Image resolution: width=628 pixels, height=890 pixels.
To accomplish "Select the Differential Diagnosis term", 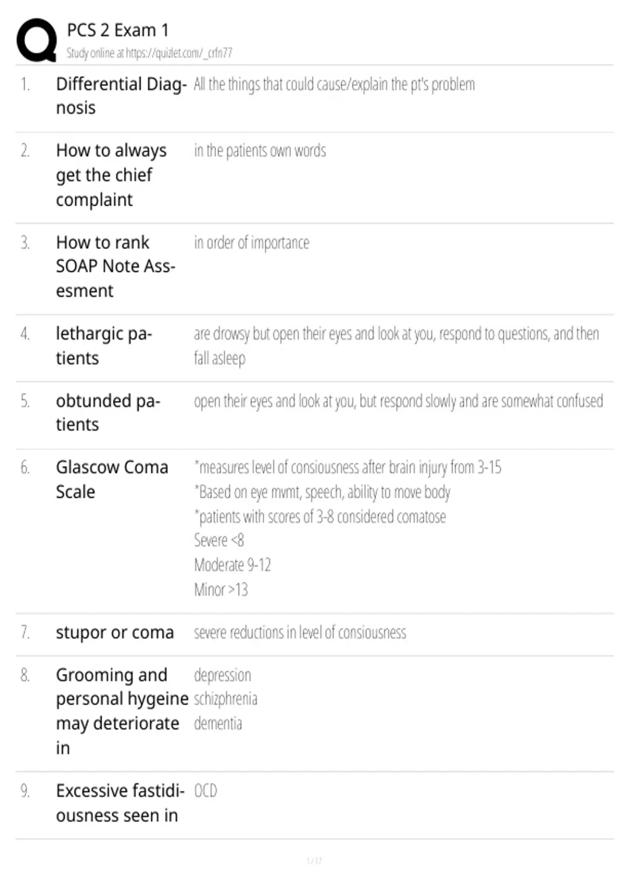I will pyautogui.click(x=121, y=96).
